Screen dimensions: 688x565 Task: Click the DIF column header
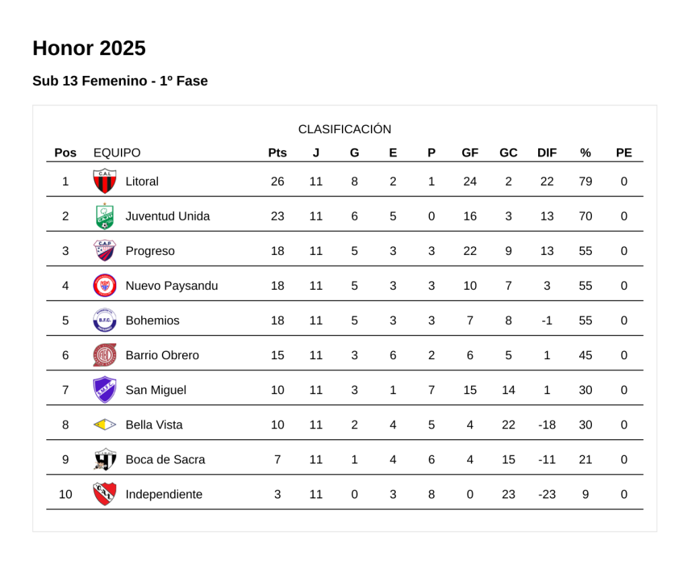tap(547, 153)
